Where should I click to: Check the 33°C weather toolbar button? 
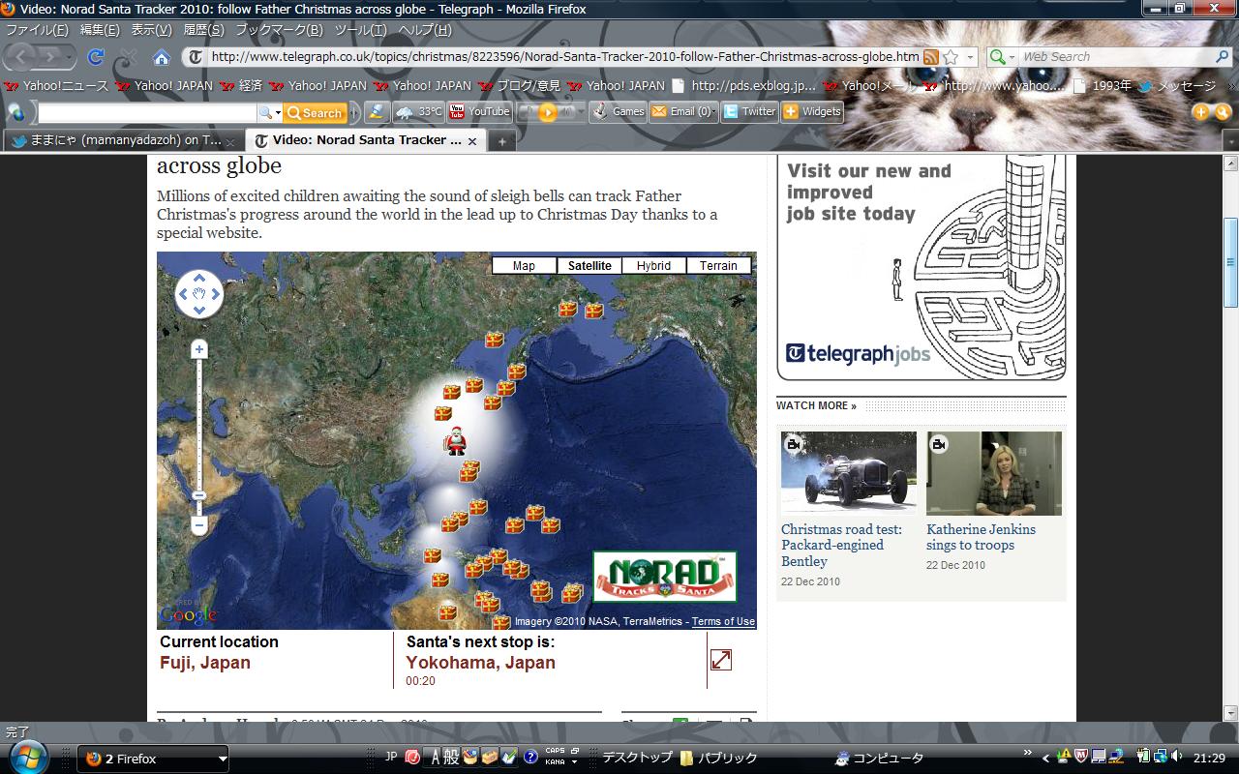418,111
